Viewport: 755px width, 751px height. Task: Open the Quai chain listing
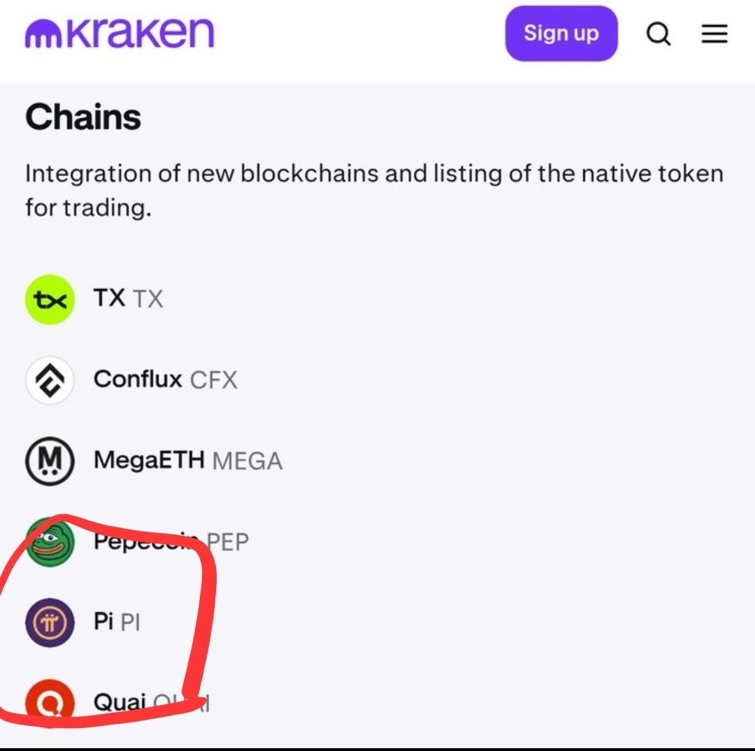point(120,701)
